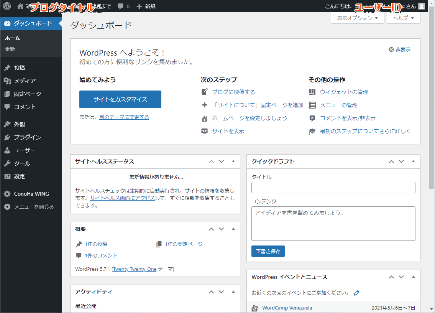Move 概要 panel down
The width and height of the screenshot is (435, 313).
coord(222,229)
